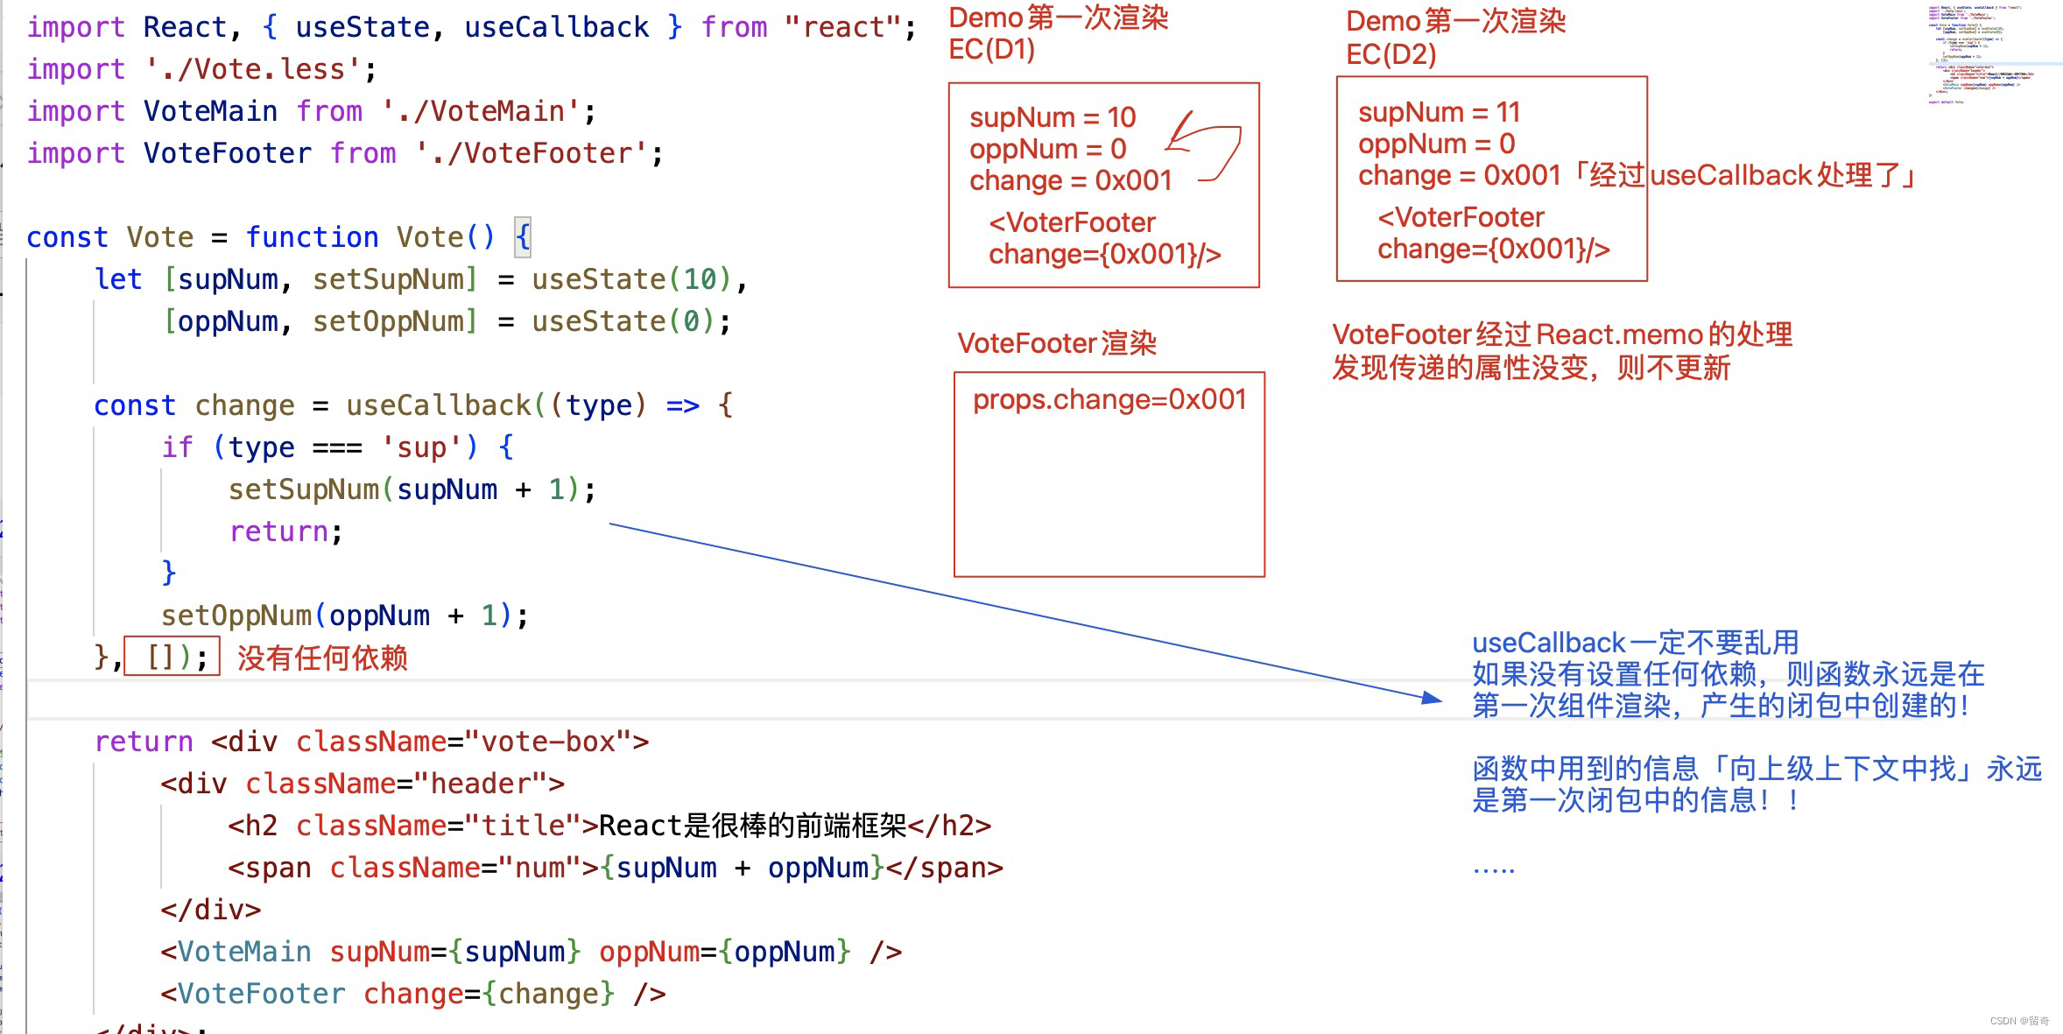The width and height of the screenshot is (2063, 1034).
Task: Click the setOppNum(oppNum + 1) call
Action: [337, 615]
